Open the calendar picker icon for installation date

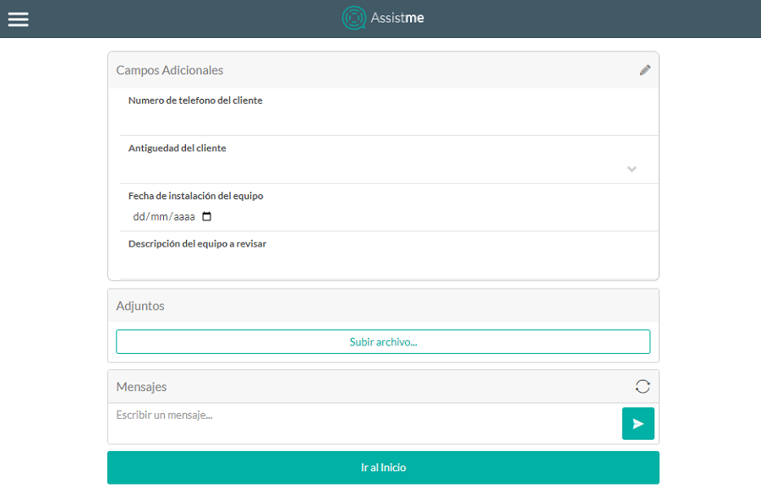coord(207,216)
